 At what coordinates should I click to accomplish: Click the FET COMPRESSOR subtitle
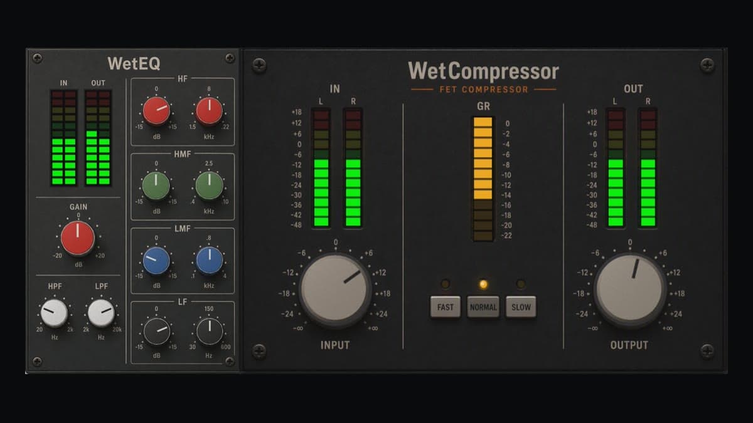484,90
